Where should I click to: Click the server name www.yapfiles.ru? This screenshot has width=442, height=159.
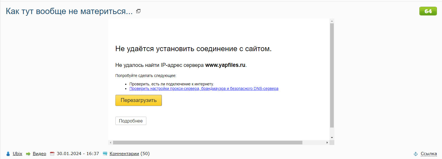(225, 65)
